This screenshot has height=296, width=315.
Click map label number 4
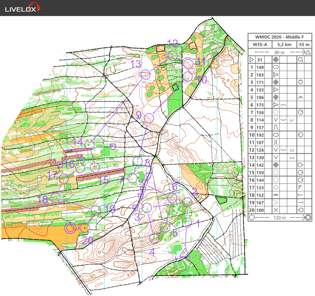pyautogui.click(x=152, y=252)
